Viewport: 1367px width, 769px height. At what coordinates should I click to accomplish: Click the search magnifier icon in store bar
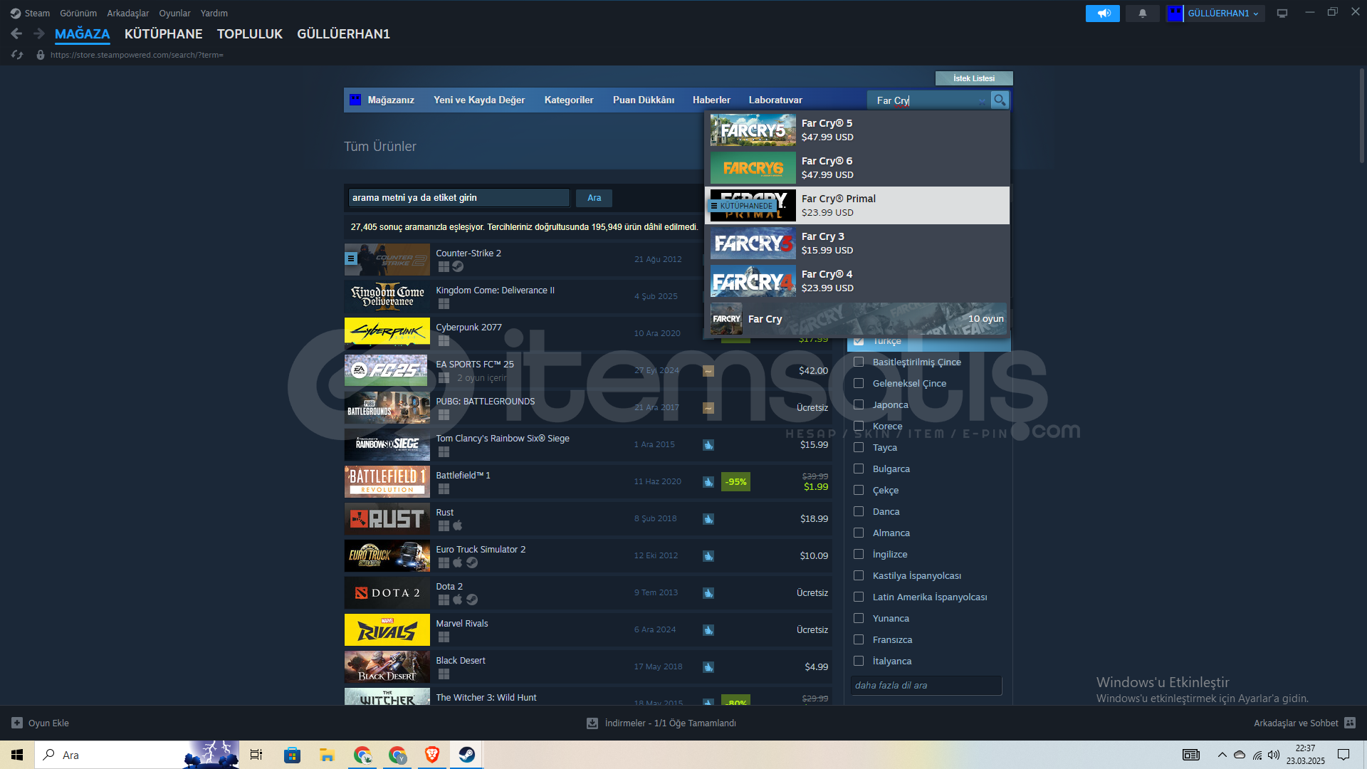[x=1000, y=100]
